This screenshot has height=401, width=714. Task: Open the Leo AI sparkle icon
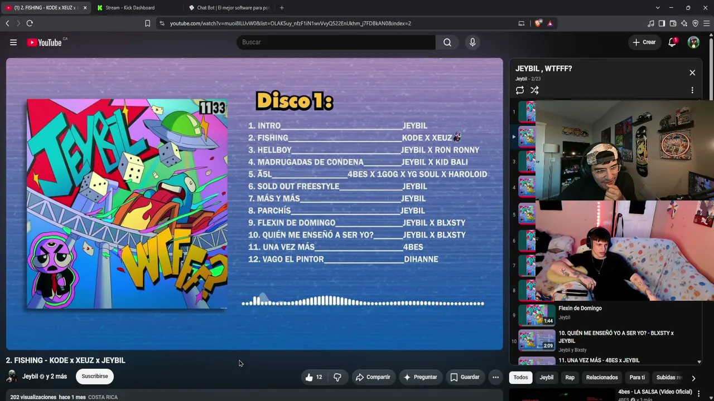tap(684, 23)
